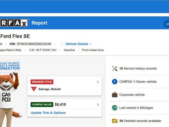Click the Ford Flex SE title
169x127 pixels.
pyautogui.click(x=15, y=36)
